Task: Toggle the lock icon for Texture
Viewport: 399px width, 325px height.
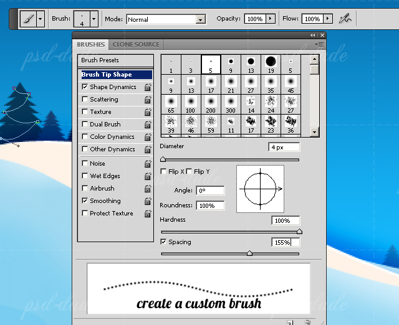Action: click(x=148, y=112)
